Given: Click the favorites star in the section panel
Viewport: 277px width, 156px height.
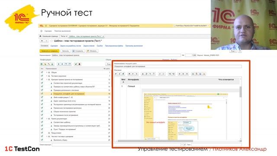Looking at the screenshot, I should coord(42,31).
